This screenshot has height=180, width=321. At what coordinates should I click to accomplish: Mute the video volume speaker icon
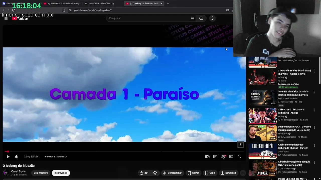pos(16,156)
